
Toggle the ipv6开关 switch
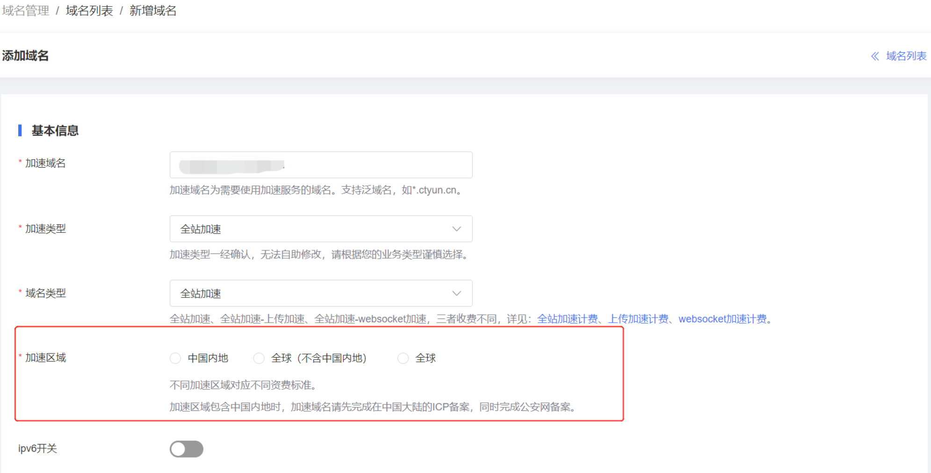[x=186, y=449]
